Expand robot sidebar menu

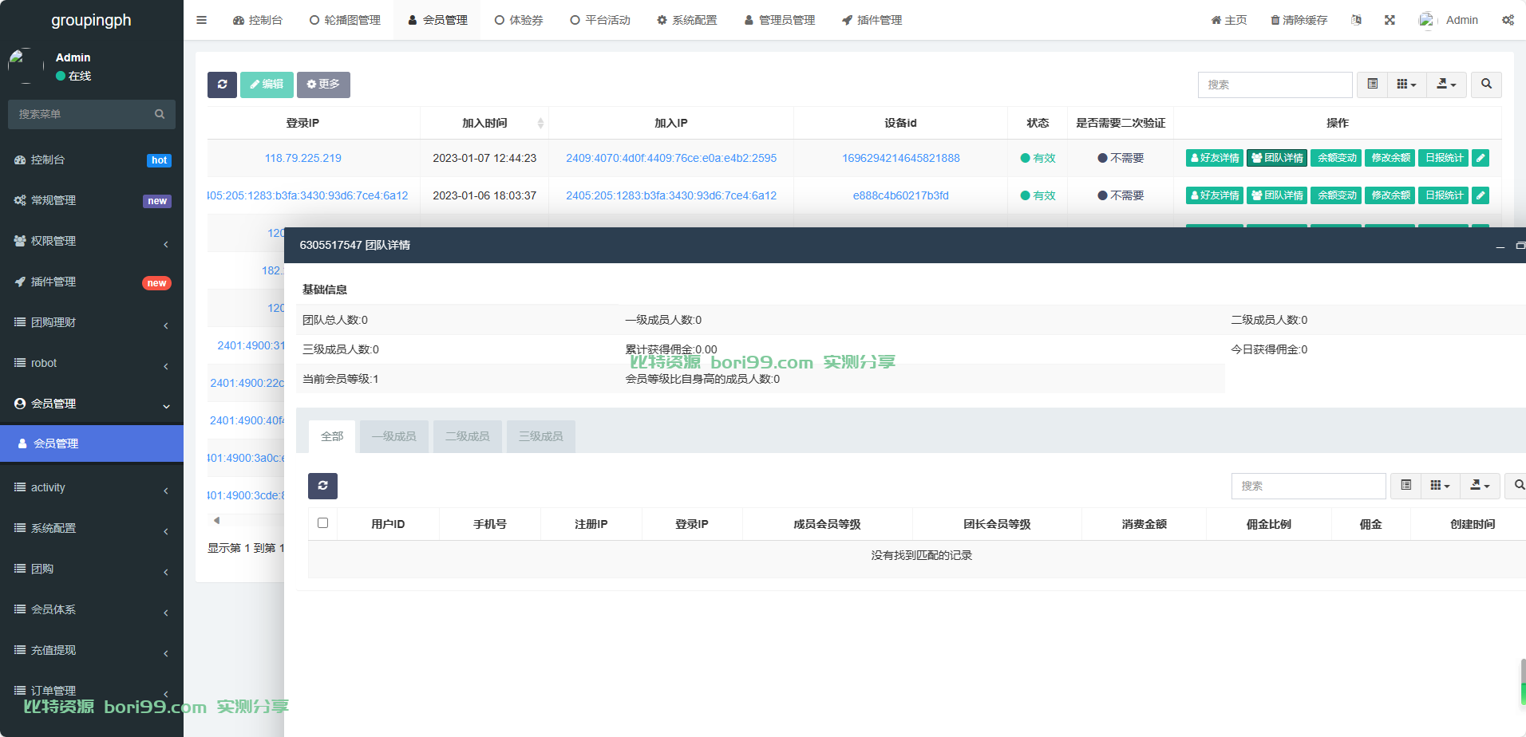(92, 363)
